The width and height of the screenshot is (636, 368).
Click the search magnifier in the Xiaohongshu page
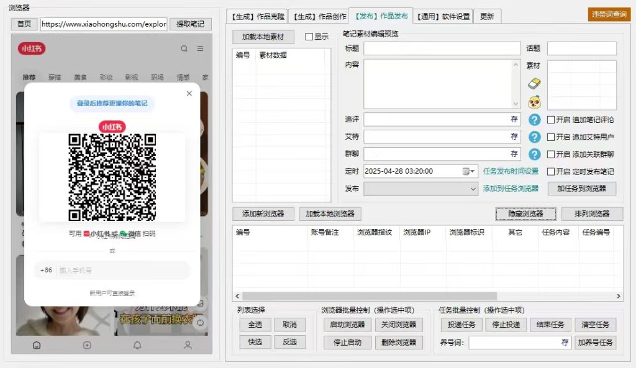(184, 48)
